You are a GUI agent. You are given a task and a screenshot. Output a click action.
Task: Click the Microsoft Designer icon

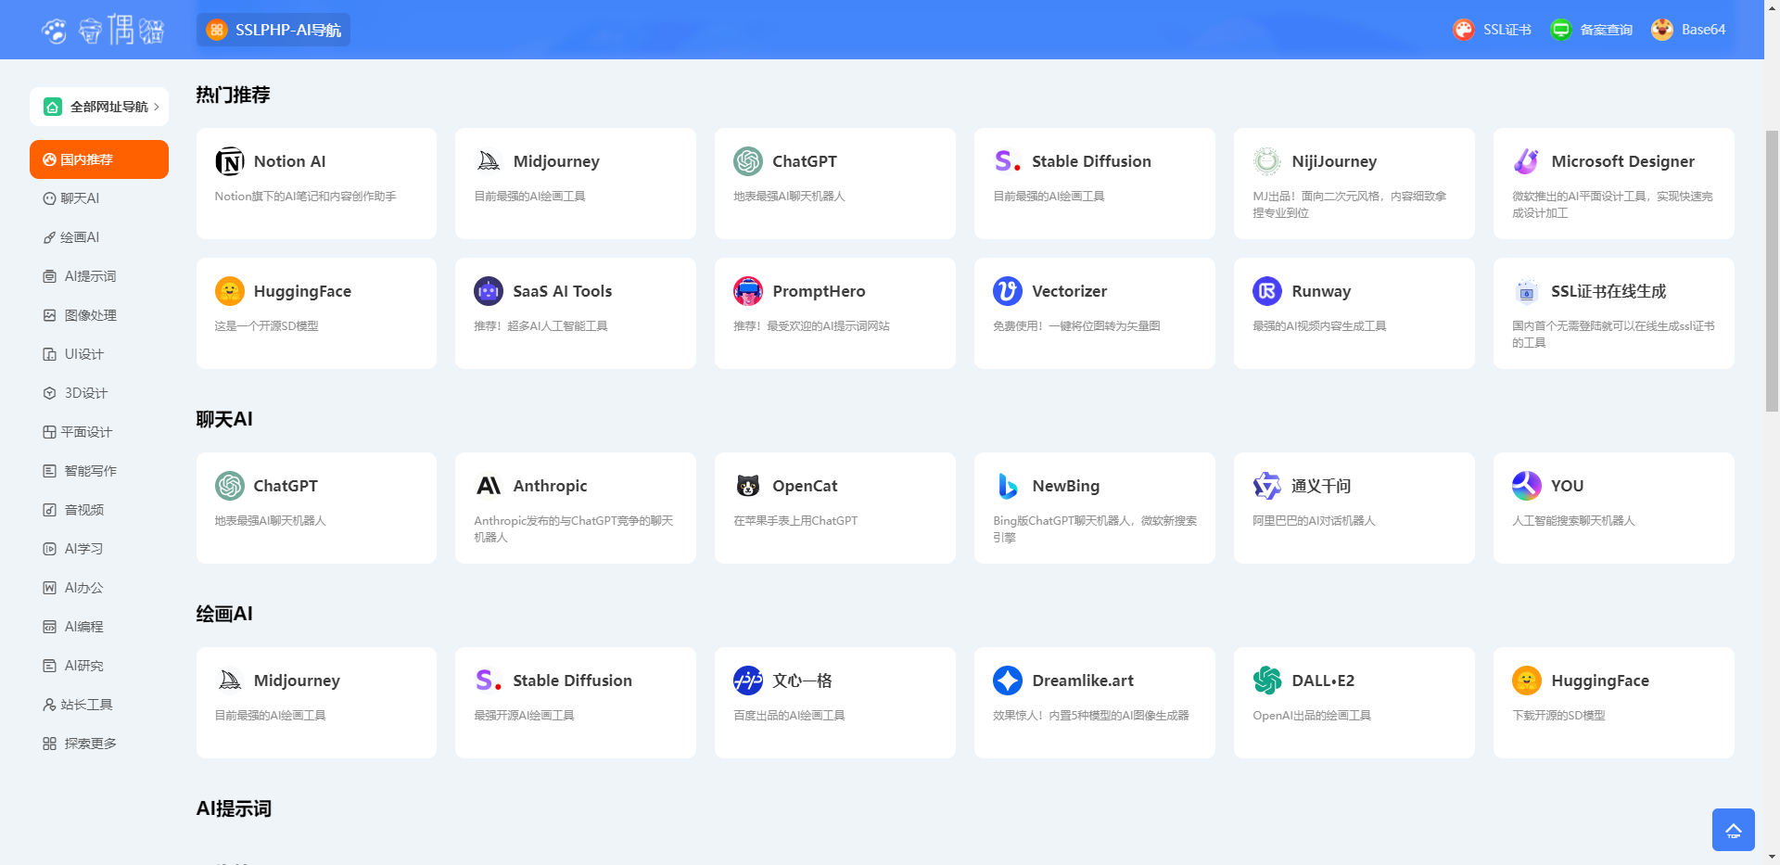[x=1527, y=161]
